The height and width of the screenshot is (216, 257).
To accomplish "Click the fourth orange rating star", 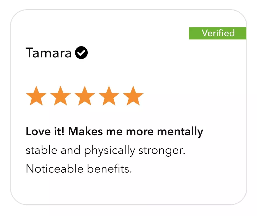I will coord(109,96).
